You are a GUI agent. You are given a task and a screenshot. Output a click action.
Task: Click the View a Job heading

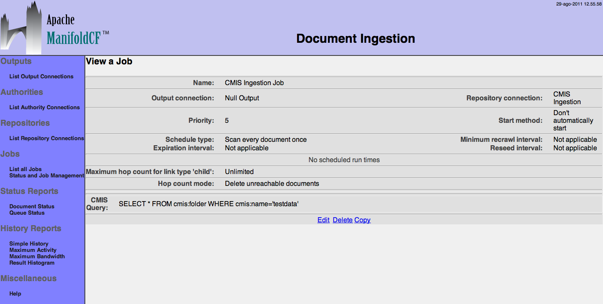click(109, 61)
